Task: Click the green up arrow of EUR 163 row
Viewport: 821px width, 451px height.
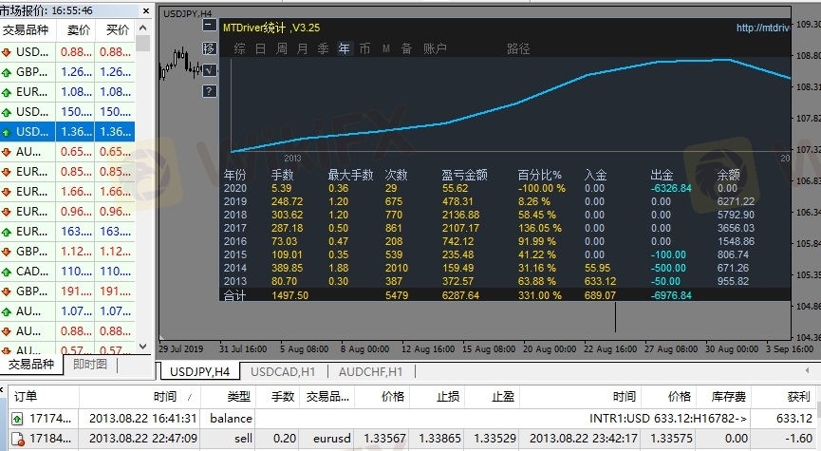Action: point(7,232)
